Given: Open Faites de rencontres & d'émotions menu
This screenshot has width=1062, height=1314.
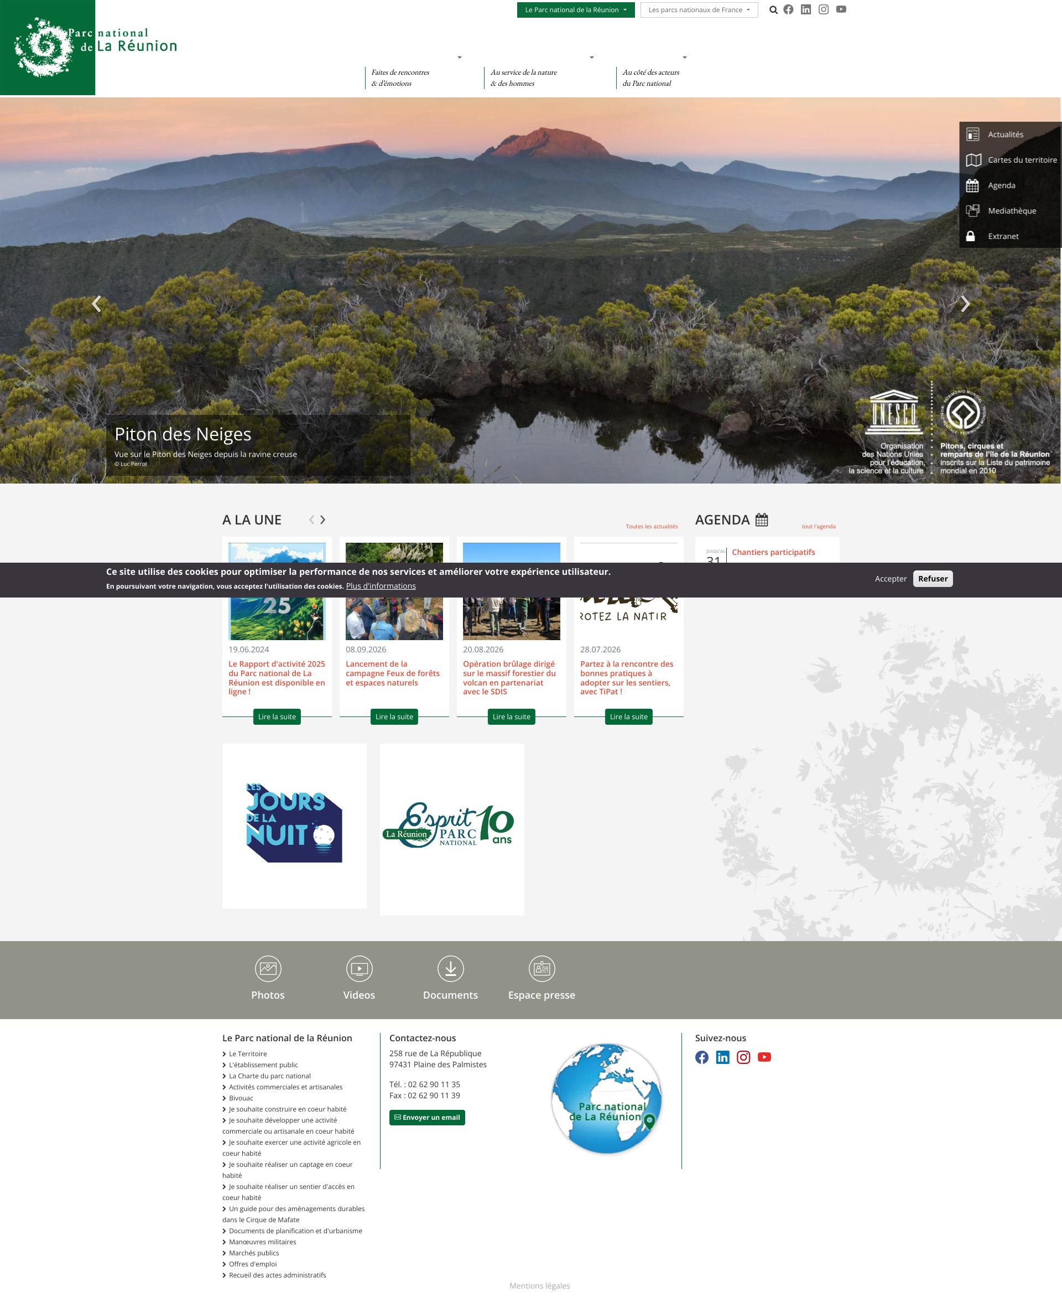Looking at the screenshot, I should tap(400, 77).
